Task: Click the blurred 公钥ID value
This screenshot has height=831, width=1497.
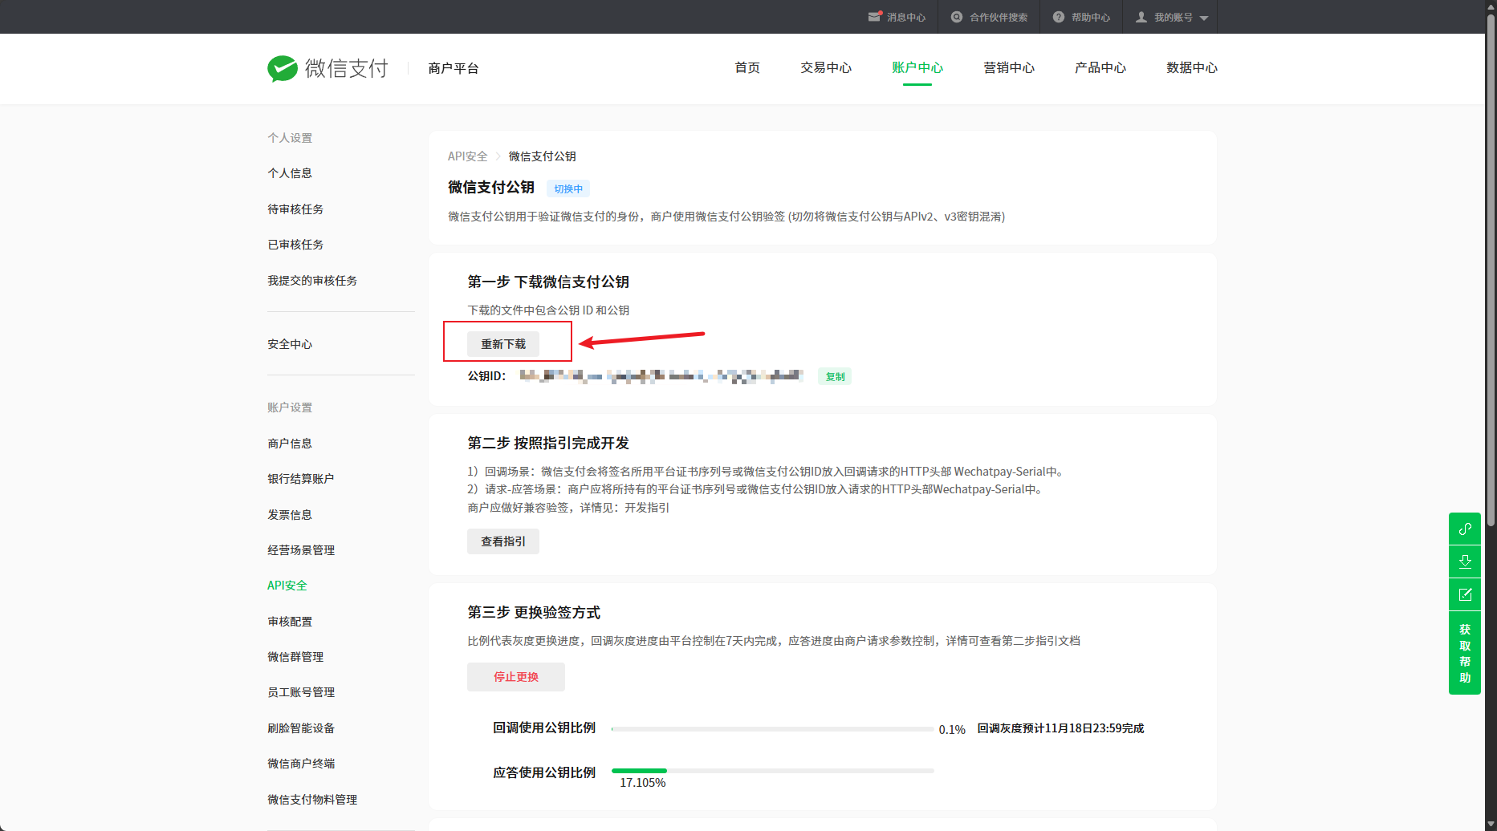Action: (661, 376)
